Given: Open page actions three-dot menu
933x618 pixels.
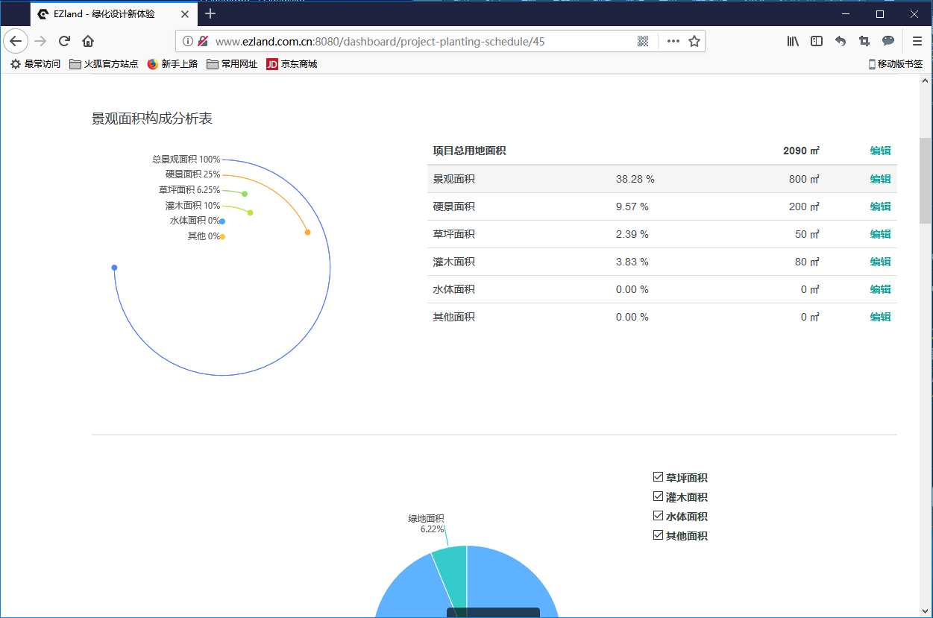Looking at the screenshot, I should click(673, 41).
